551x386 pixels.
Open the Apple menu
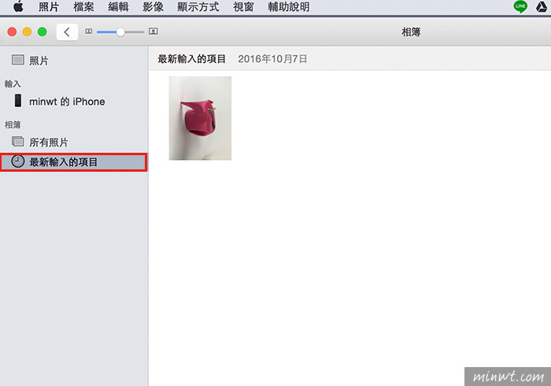[x=18, y=6]
